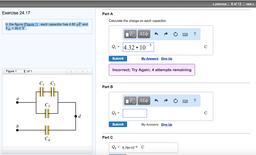Click help question mark in Part A toolbar
Viewport: 256px width, 155px height.
click(x=194, y=34)
